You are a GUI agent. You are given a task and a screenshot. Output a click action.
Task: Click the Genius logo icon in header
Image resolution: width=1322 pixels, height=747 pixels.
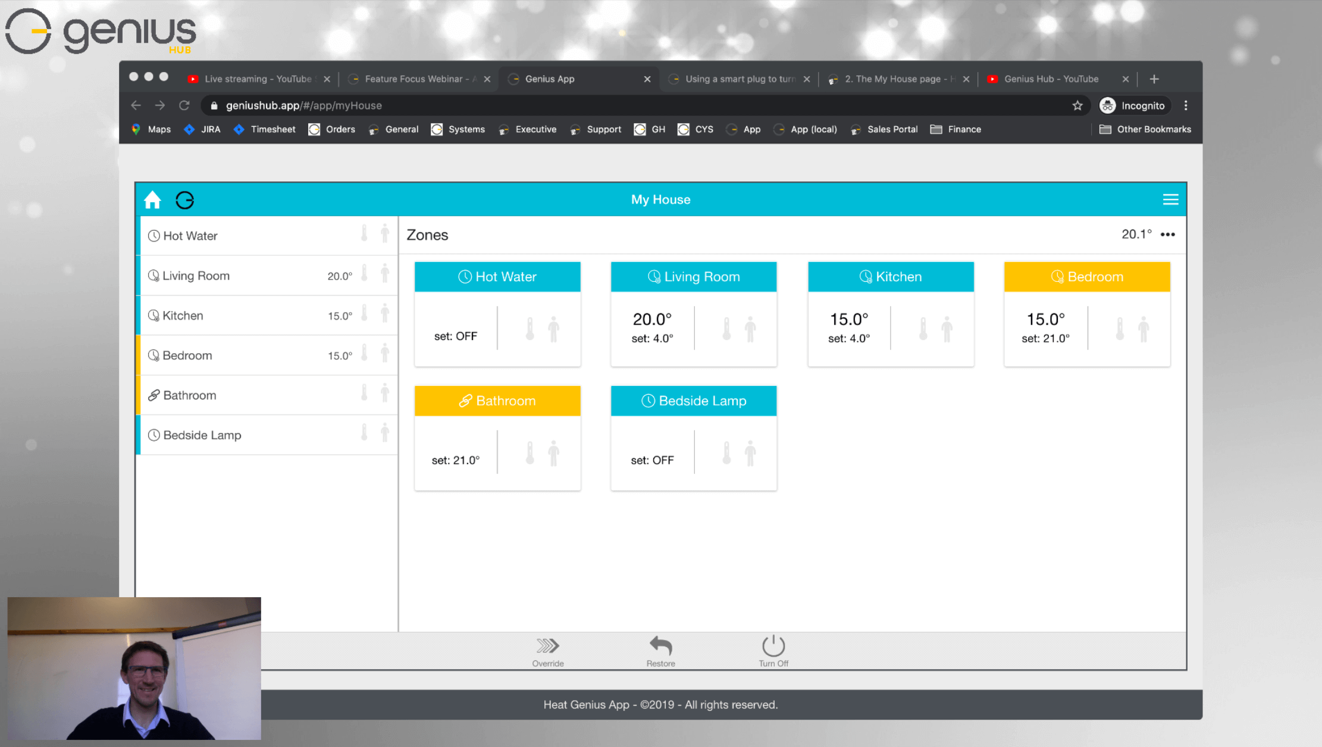184,200
